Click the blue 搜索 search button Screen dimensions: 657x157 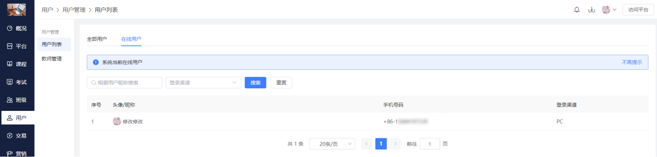(x=255, y=83)
